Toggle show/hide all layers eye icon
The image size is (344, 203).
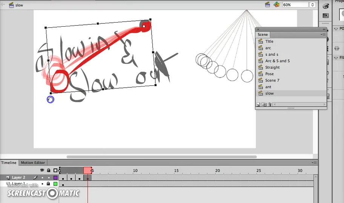tap(42, 170)
